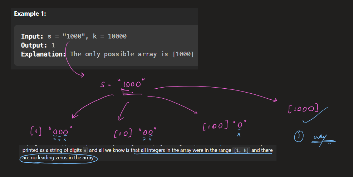The width and height of the screenshot is (353, 177).
Task: Click the long pink arrow's head pointing right
Action: (x=275, y=100)
